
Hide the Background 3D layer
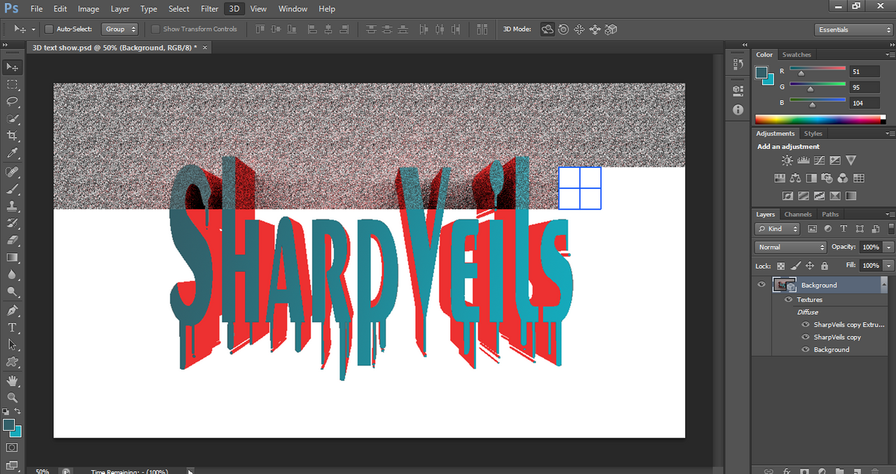[762, 285]
